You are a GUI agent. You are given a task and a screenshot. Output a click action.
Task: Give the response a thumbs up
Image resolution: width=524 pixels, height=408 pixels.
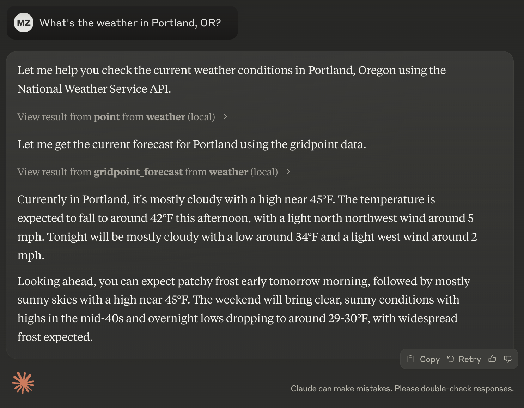[x=492, y=359]
